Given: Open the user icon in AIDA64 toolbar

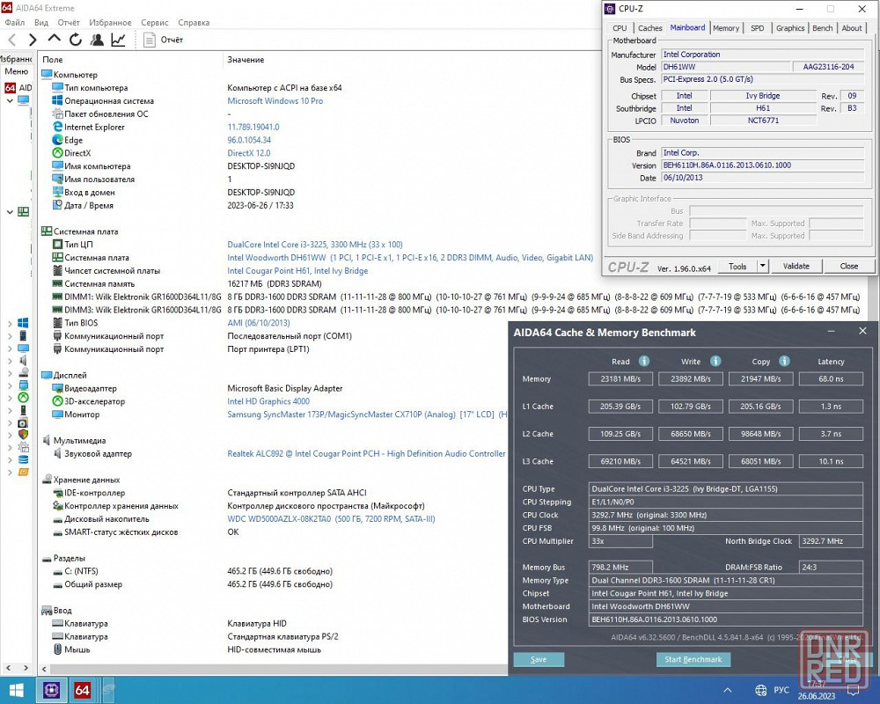Looking at the screenshot, I should pos(97,40).
